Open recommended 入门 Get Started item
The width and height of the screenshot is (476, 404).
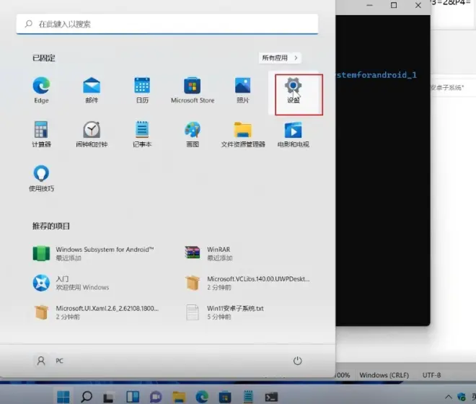click(x=71, y=283)
